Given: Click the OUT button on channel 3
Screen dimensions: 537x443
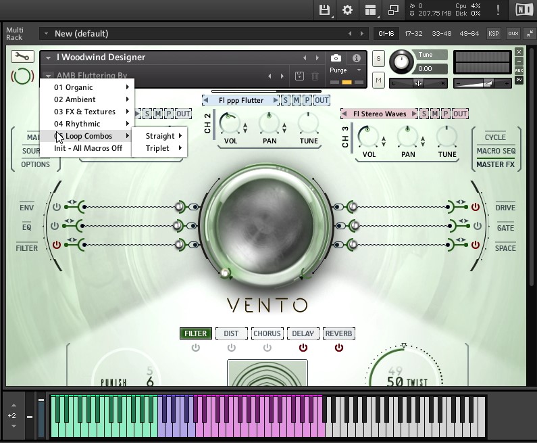Looking at the screenshot, I should coord(460,114).
